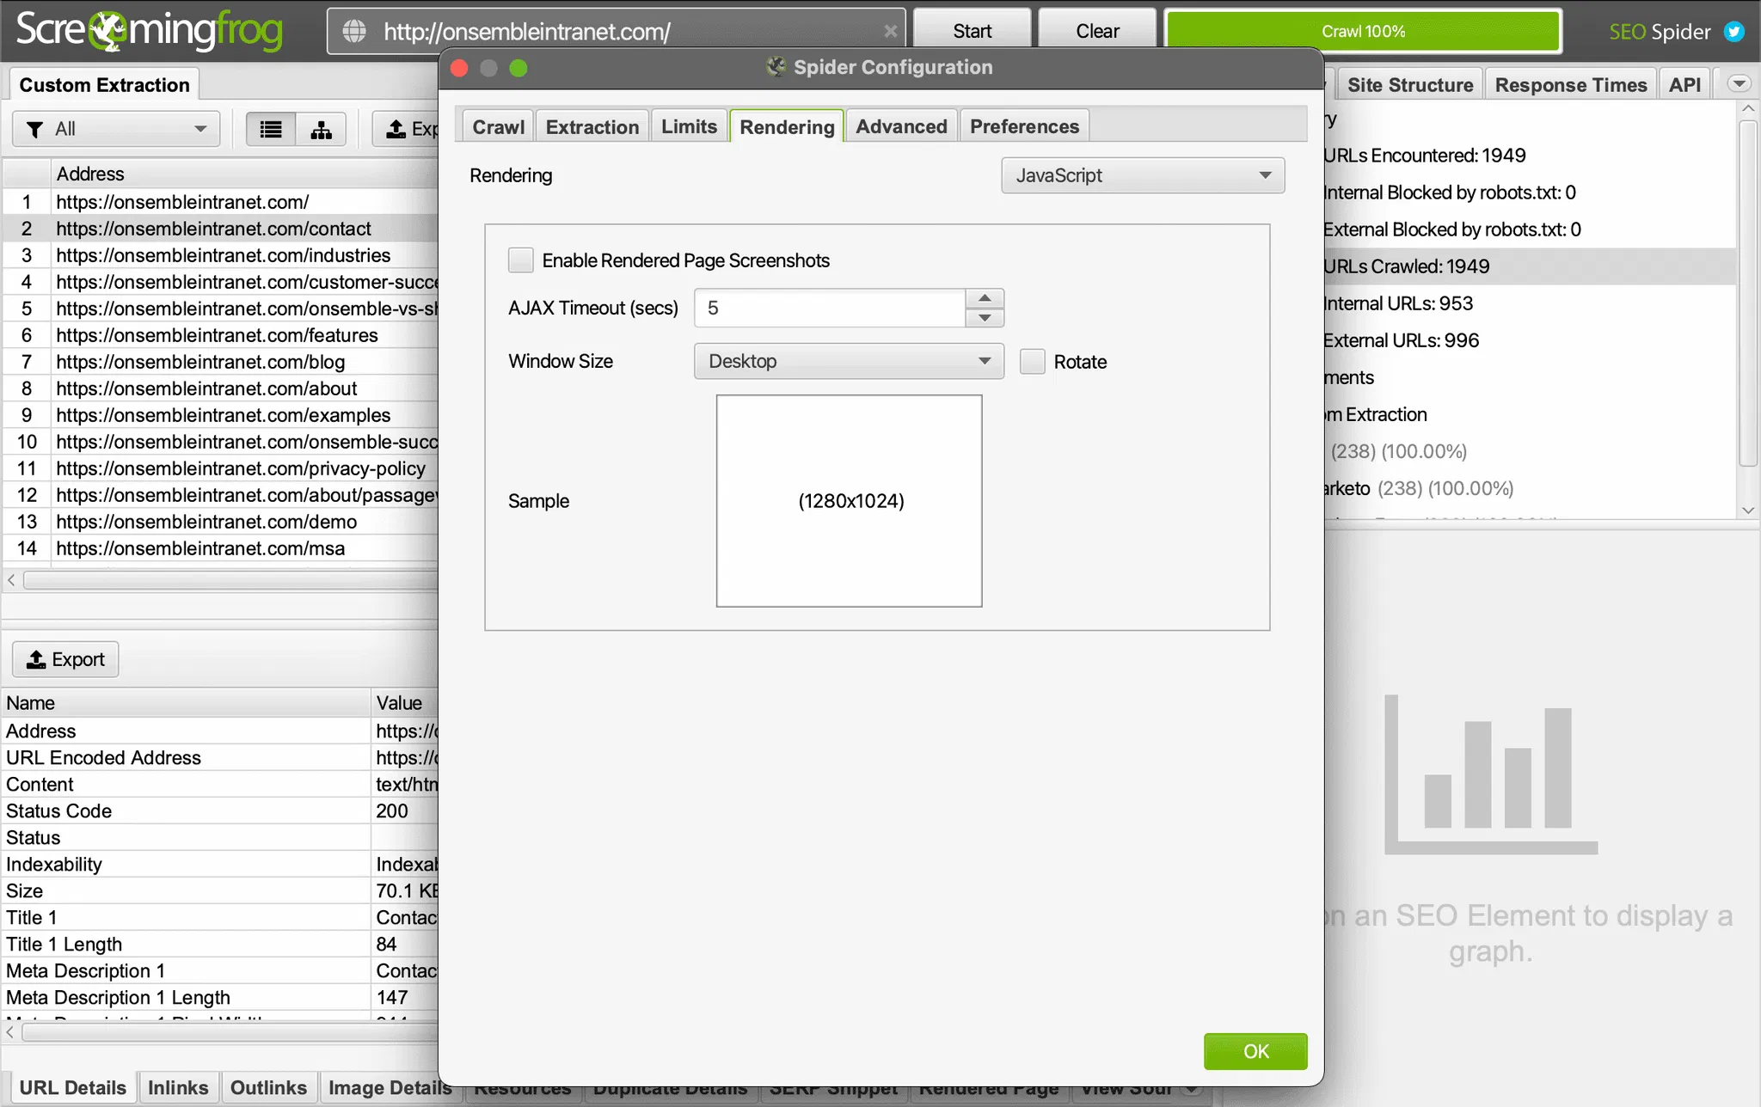The height and width of the screenshot is (1107, 1761).
Task: Check the Rotate checkbox
Action: (1033, 362)
